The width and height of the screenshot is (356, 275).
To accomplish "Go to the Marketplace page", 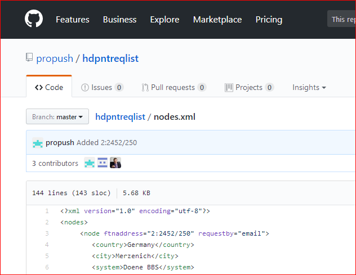I will pyautogui.click(x=217, y=20).
